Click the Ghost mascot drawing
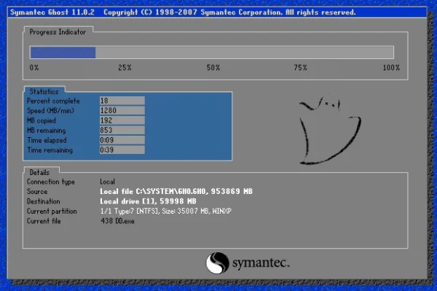Screen dimensions: 437x291 point(330,130)
